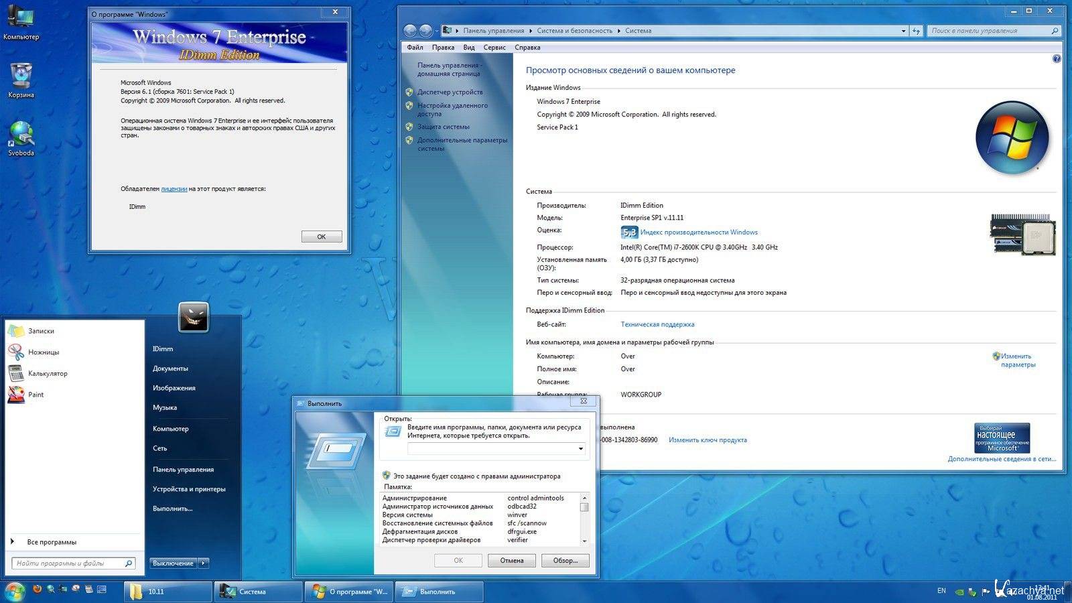The width and height of the screenshot is (1072, 603).
Task: Click the search magnifier in Start menu
Action: coord(129,563)
